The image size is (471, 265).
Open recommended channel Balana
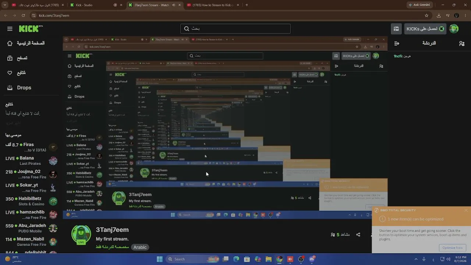click(x=32, y=161)
